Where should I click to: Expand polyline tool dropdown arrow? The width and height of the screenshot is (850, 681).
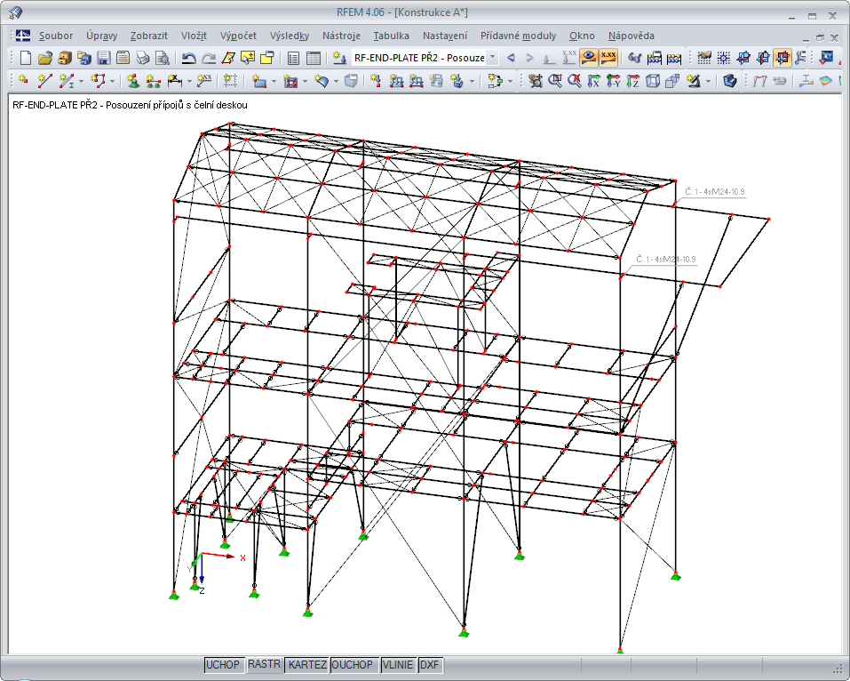pos(112,82)
